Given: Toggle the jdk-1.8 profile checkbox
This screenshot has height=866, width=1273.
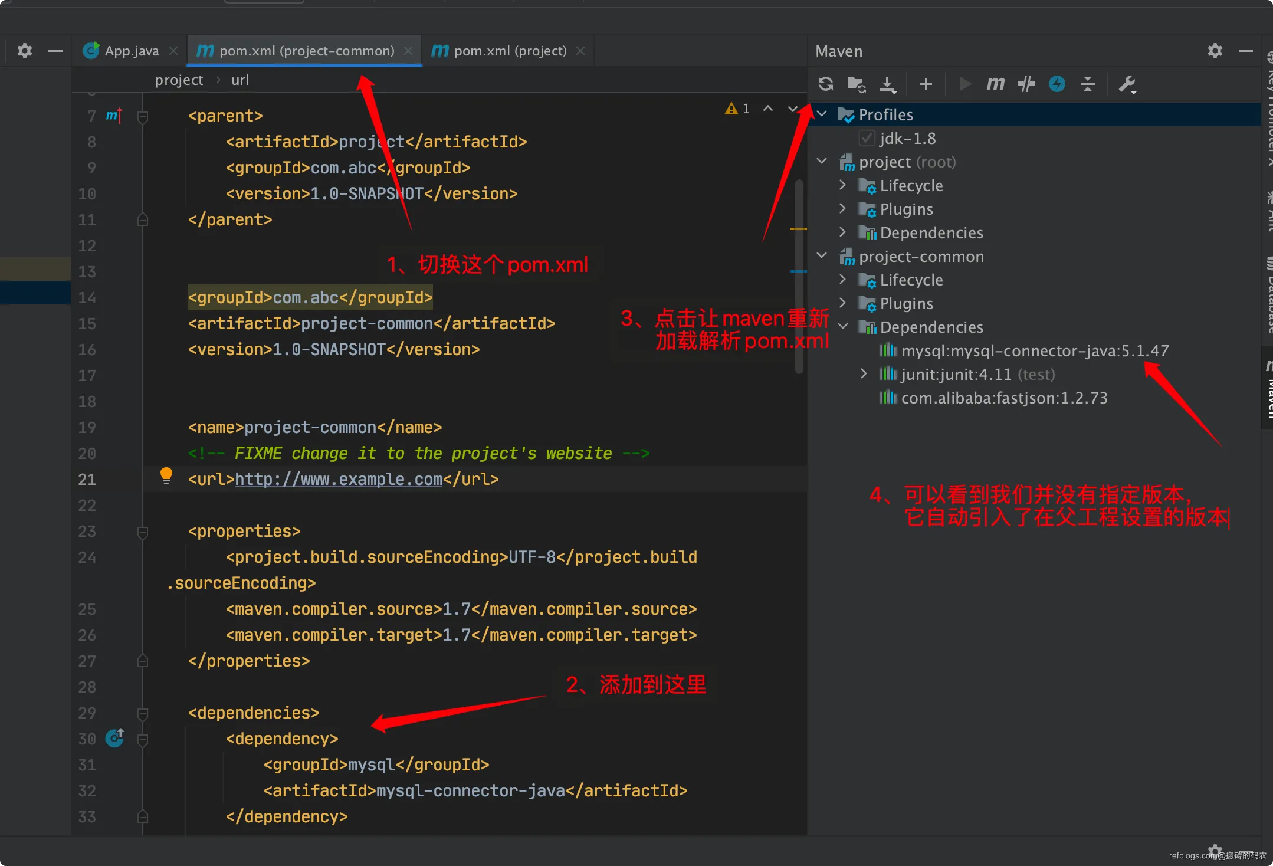Looking at the screenshot, I should (x=867, y=139).
